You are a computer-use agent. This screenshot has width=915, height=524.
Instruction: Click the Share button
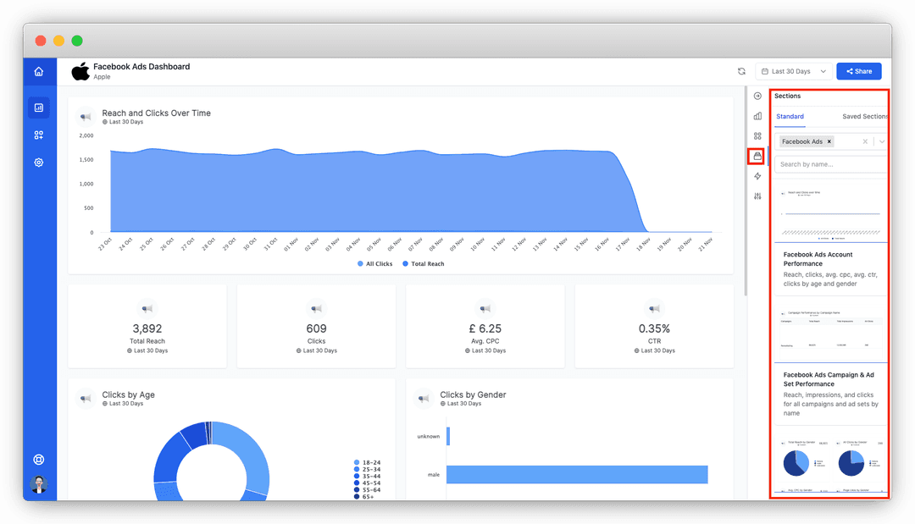[x=859, y=71]
